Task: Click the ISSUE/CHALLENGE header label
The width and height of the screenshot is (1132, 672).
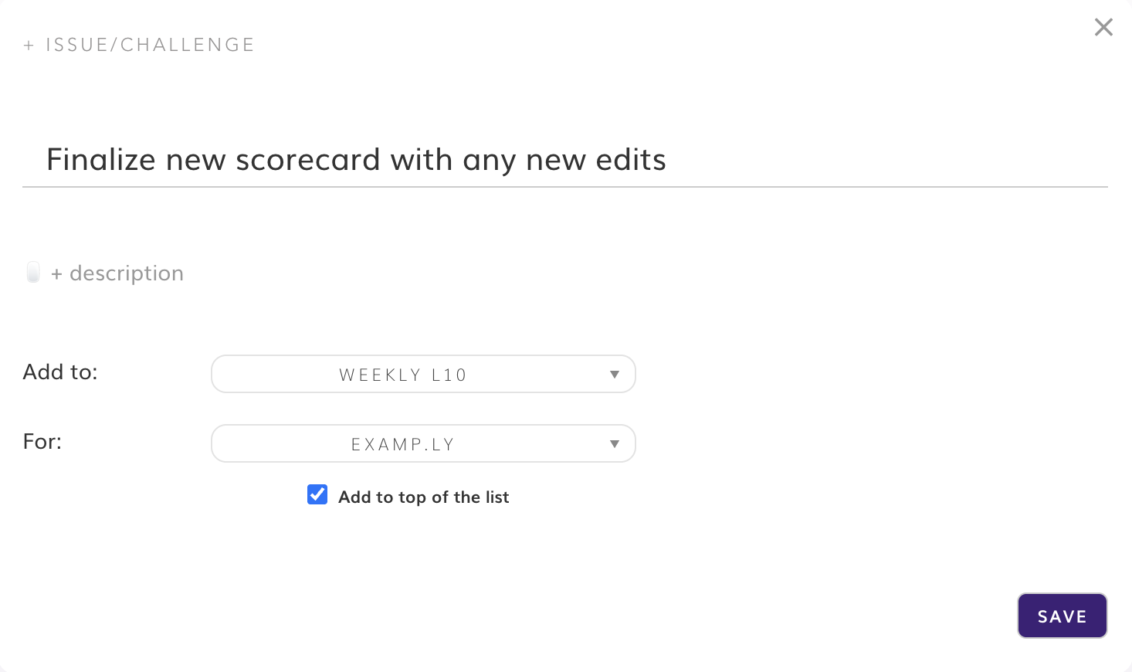Action: [x=150, y=45]
